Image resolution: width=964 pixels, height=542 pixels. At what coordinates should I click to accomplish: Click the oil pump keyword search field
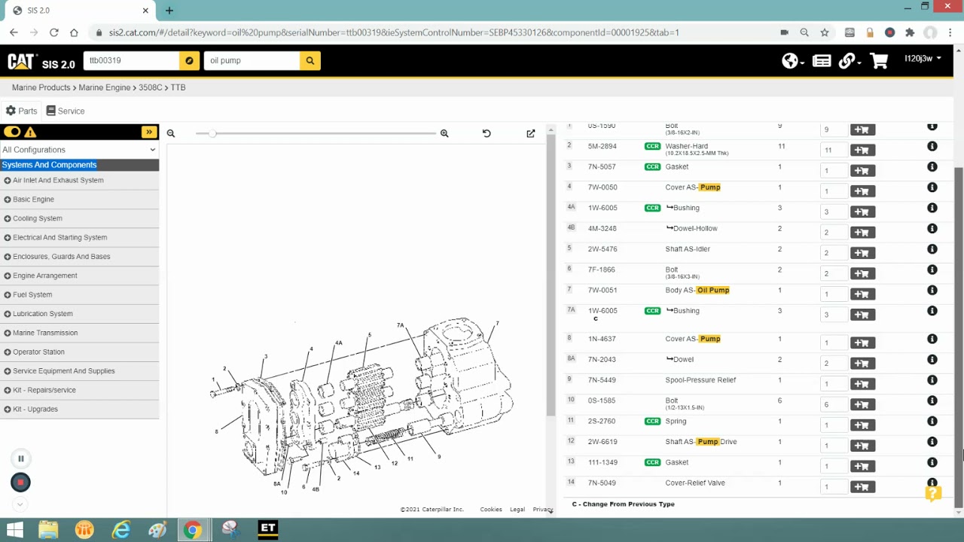(x=252, y=60)
